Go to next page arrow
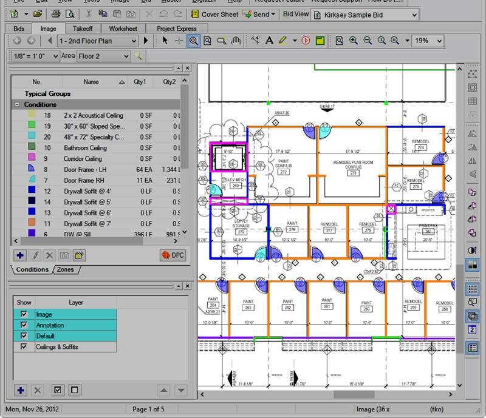The height and width of the screenshot is (418, 486). coord(146,41)
